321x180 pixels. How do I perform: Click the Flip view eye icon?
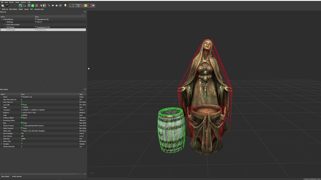[53, 5]
